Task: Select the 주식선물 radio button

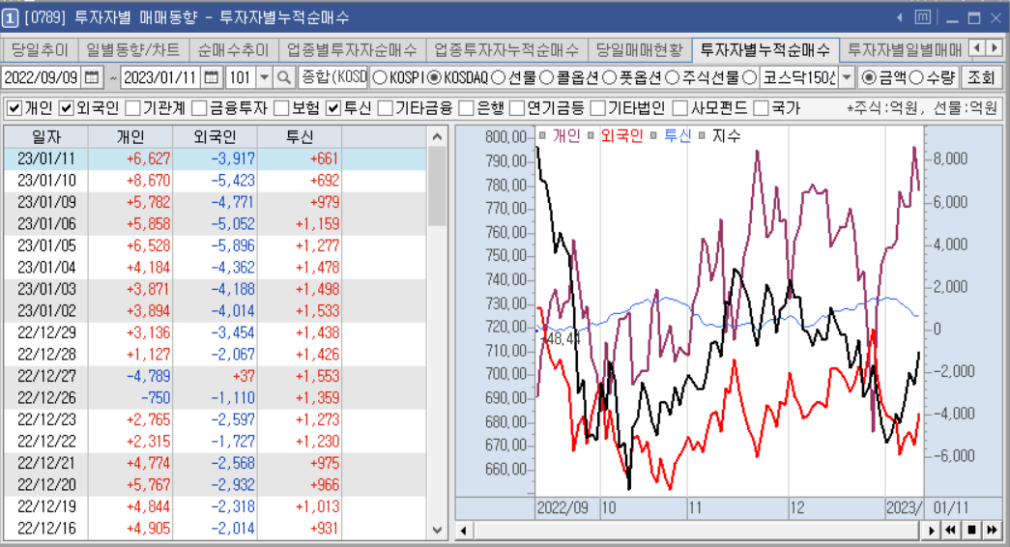Action: [673, 78]
